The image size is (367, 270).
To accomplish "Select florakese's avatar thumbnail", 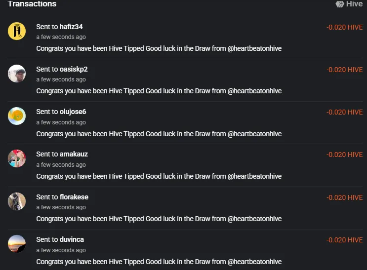I will 17,201.
